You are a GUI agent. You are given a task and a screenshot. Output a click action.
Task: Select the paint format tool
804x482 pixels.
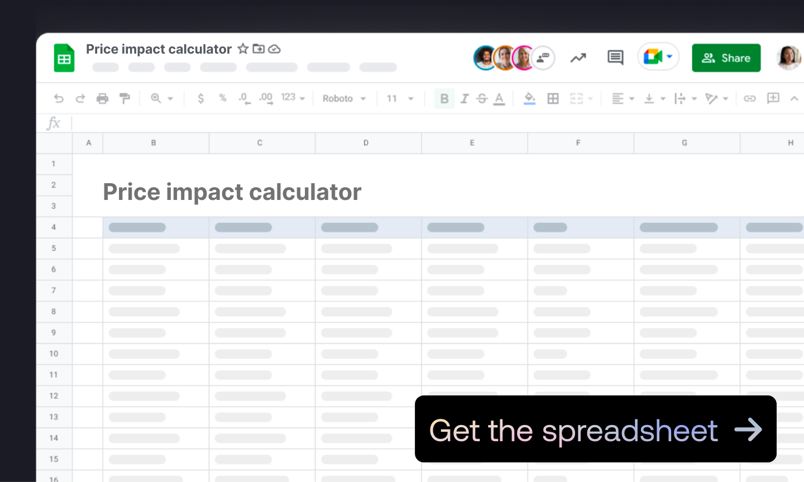point(125,99)
